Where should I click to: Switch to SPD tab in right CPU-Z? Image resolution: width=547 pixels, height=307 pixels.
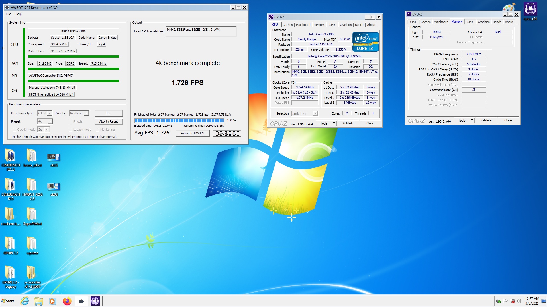pyautogui.click(x=470, y=22)
